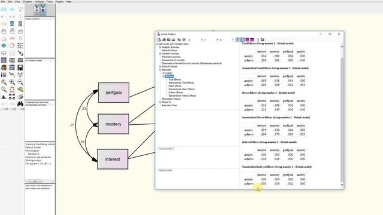Pick the Move objects truck tool

(x=12, y=38)
